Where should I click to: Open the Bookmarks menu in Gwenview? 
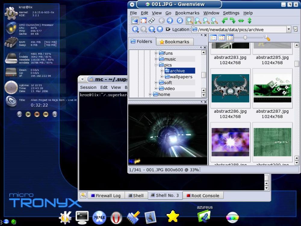pyautogui.click(x=187, y=13)
